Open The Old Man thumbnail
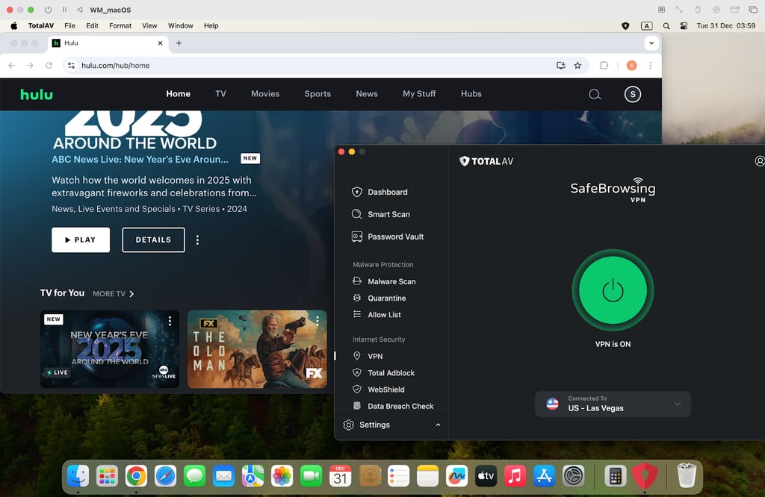This screenshot has height=497, width=765. [257, 349]
